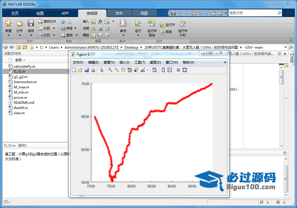This screenshot has width=297, height=208.
Task: Select the Edit Plot arrow pointer tool
Action: (102, 70)
